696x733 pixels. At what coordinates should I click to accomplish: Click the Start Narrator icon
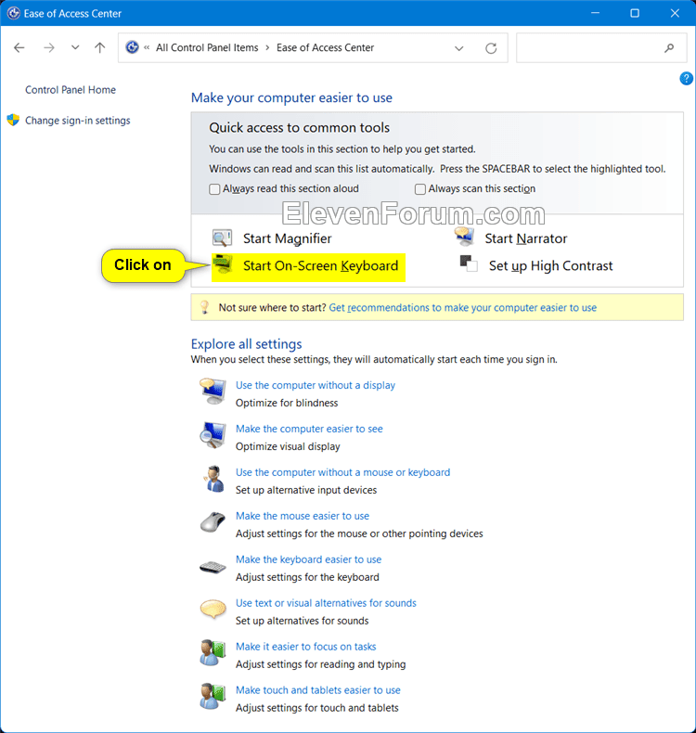(465, 237)
